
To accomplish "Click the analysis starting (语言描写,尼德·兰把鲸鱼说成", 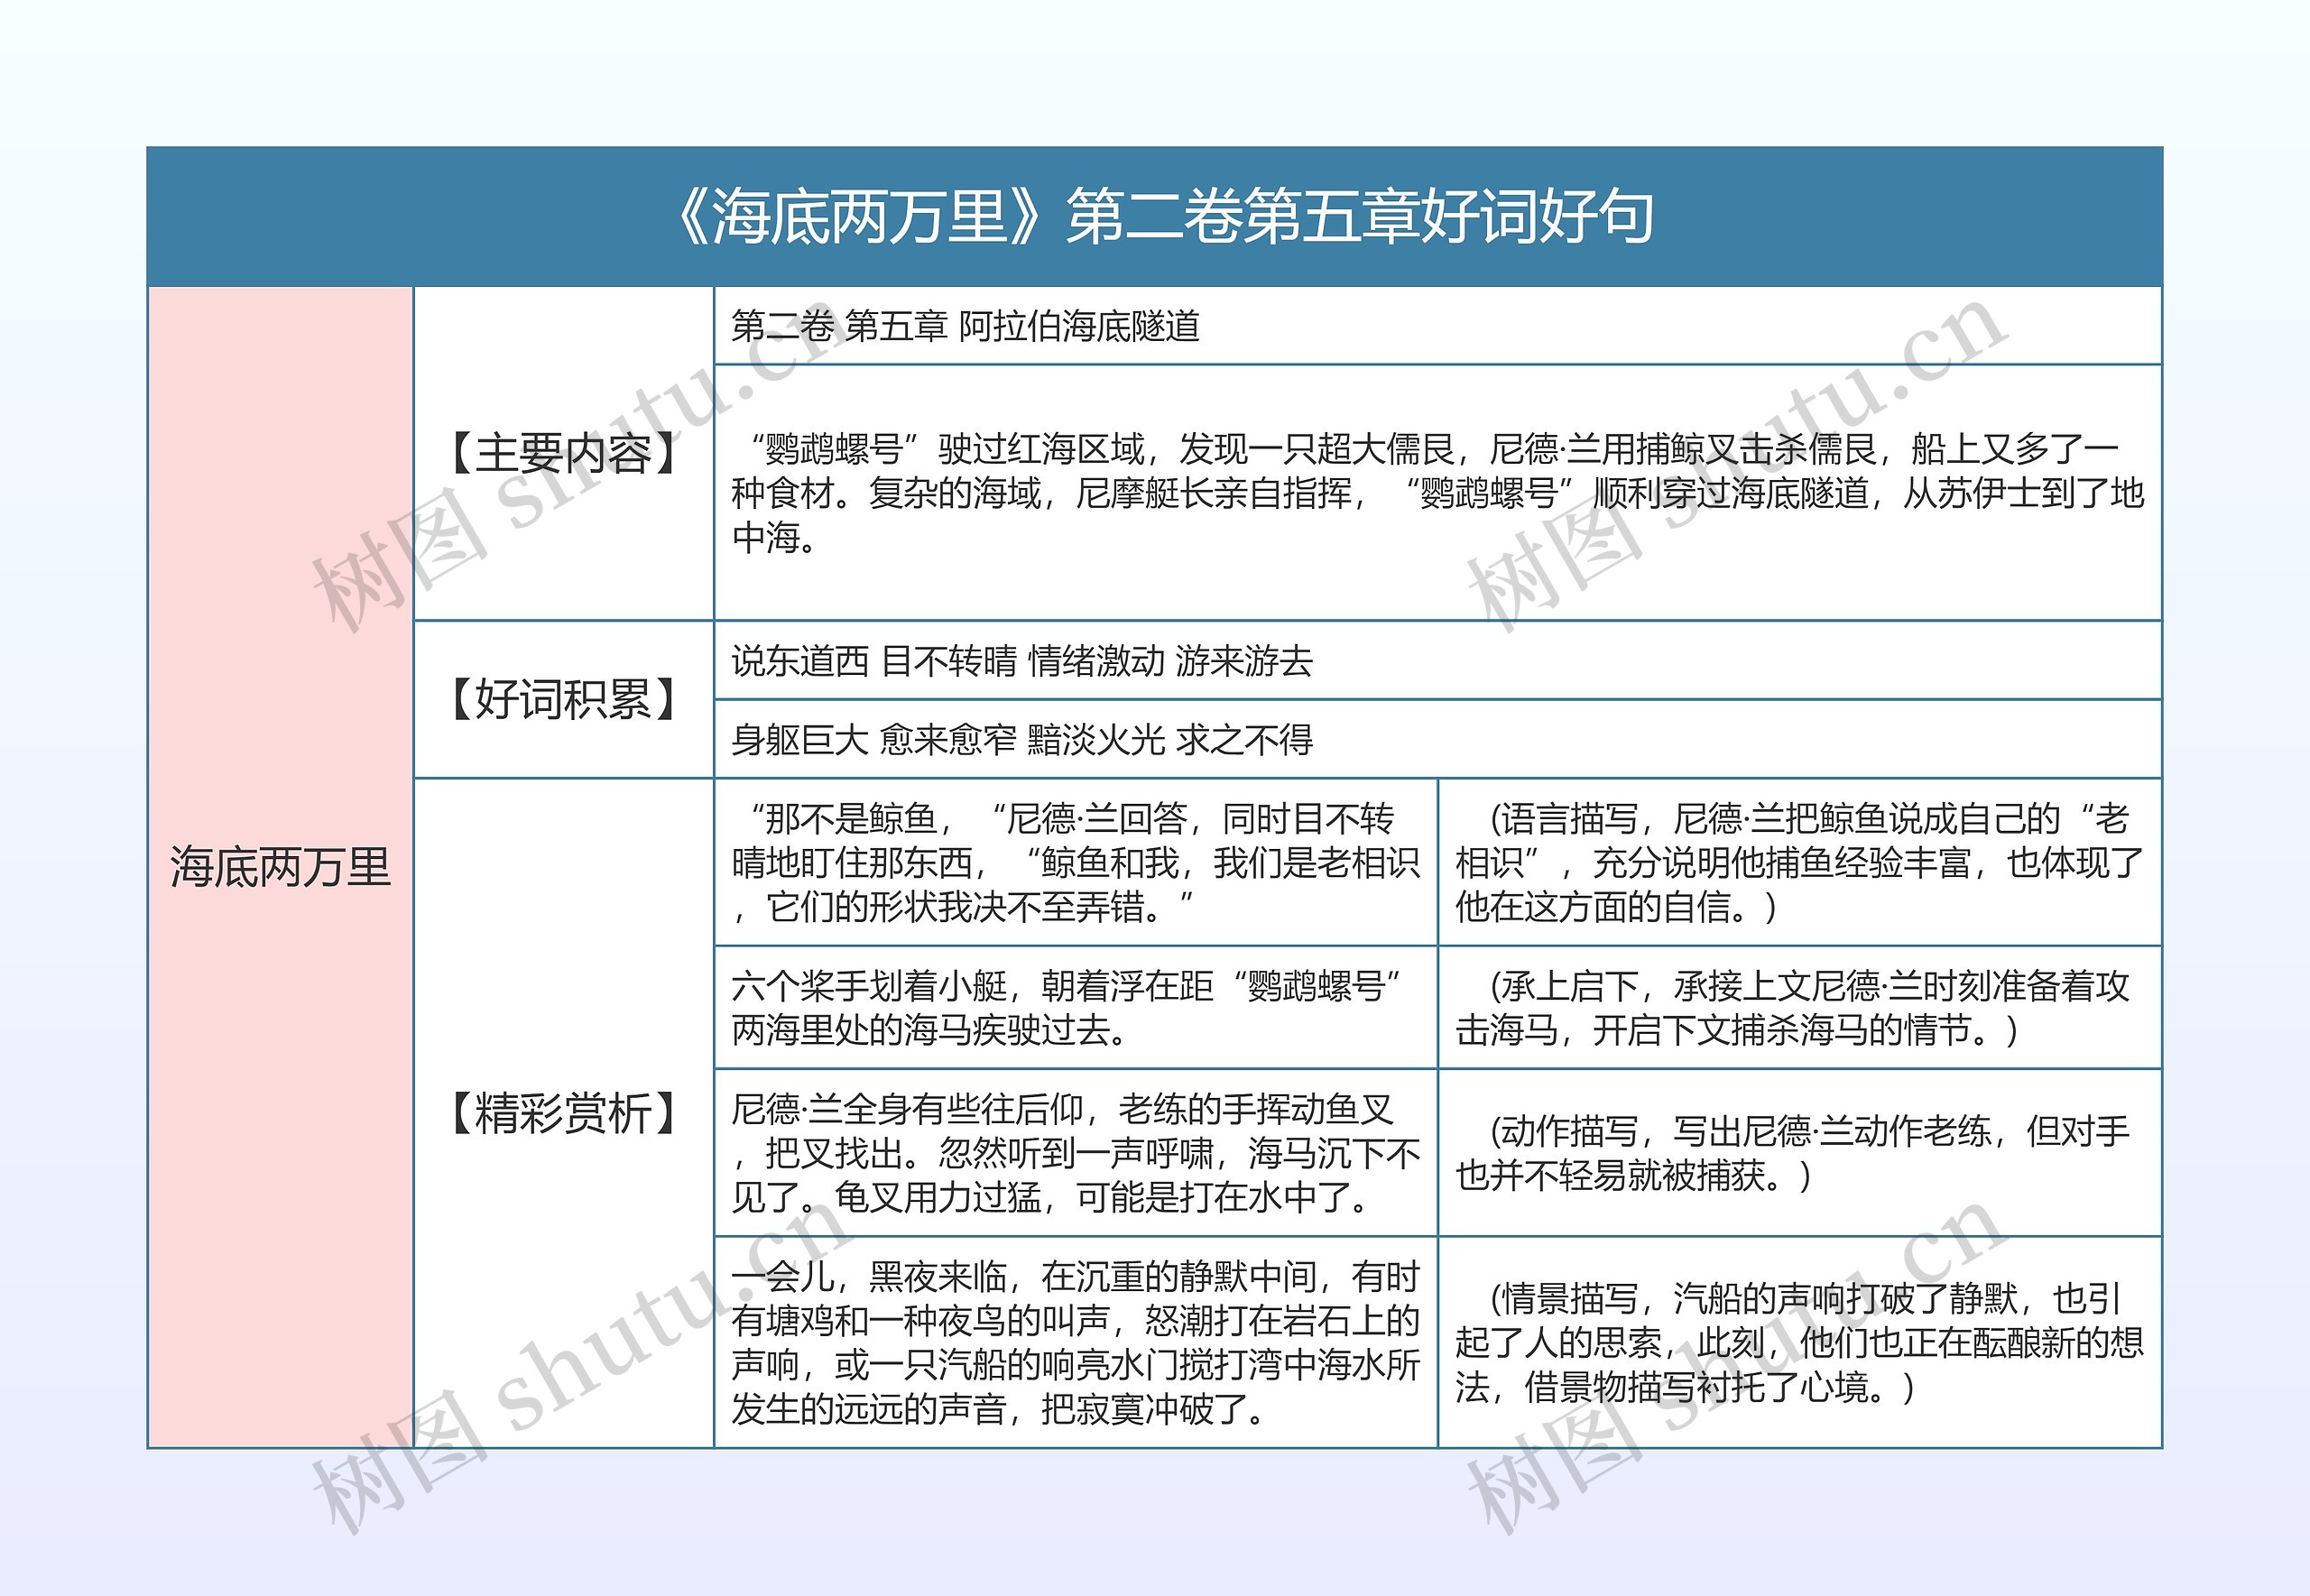I will coord(1800,862).
